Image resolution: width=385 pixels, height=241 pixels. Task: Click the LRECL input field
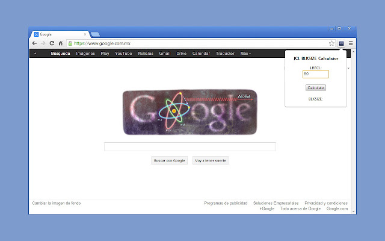(x=316, y=74)
